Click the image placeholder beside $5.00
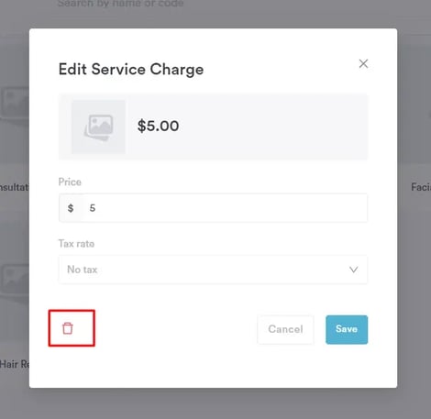Screen dimensions: 431x419 coord(98,127)
